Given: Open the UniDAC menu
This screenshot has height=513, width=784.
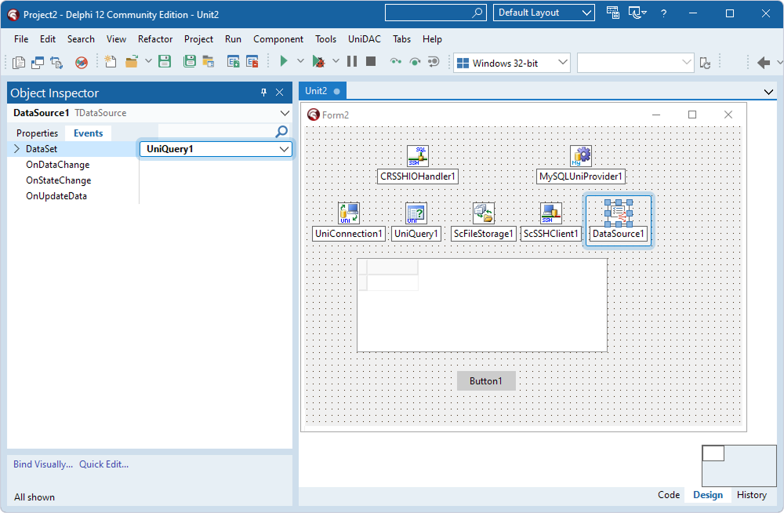Looking at the screenshot, I should coord(364,39).
